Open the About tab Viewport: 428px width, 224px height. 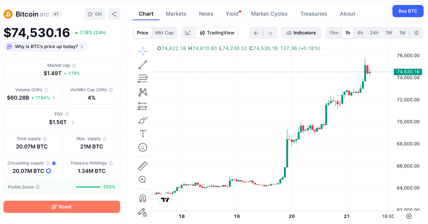[347, 14]
